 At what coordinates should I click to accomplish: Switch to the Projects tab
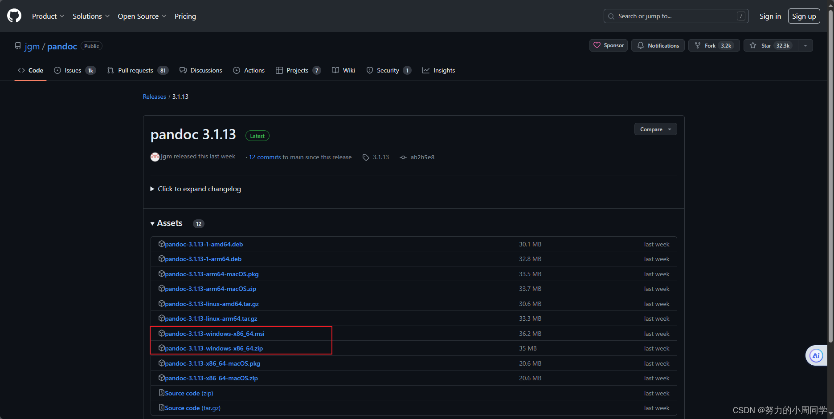click(298, 70)
